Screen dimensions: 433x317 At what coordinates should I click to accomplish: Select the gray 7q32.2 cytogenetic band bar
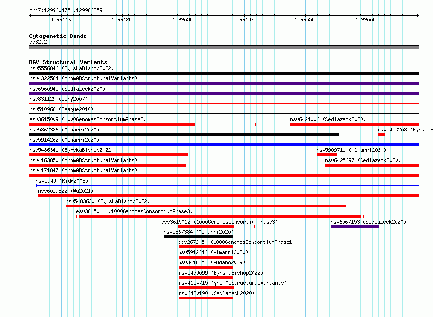(224, 47)
